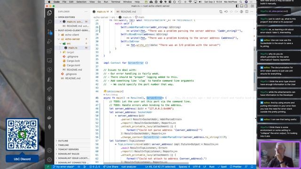The width and height of the screenshot is (301, 169).
Task: Click the LF end-of-line indicator
Action: click(205, 167)
